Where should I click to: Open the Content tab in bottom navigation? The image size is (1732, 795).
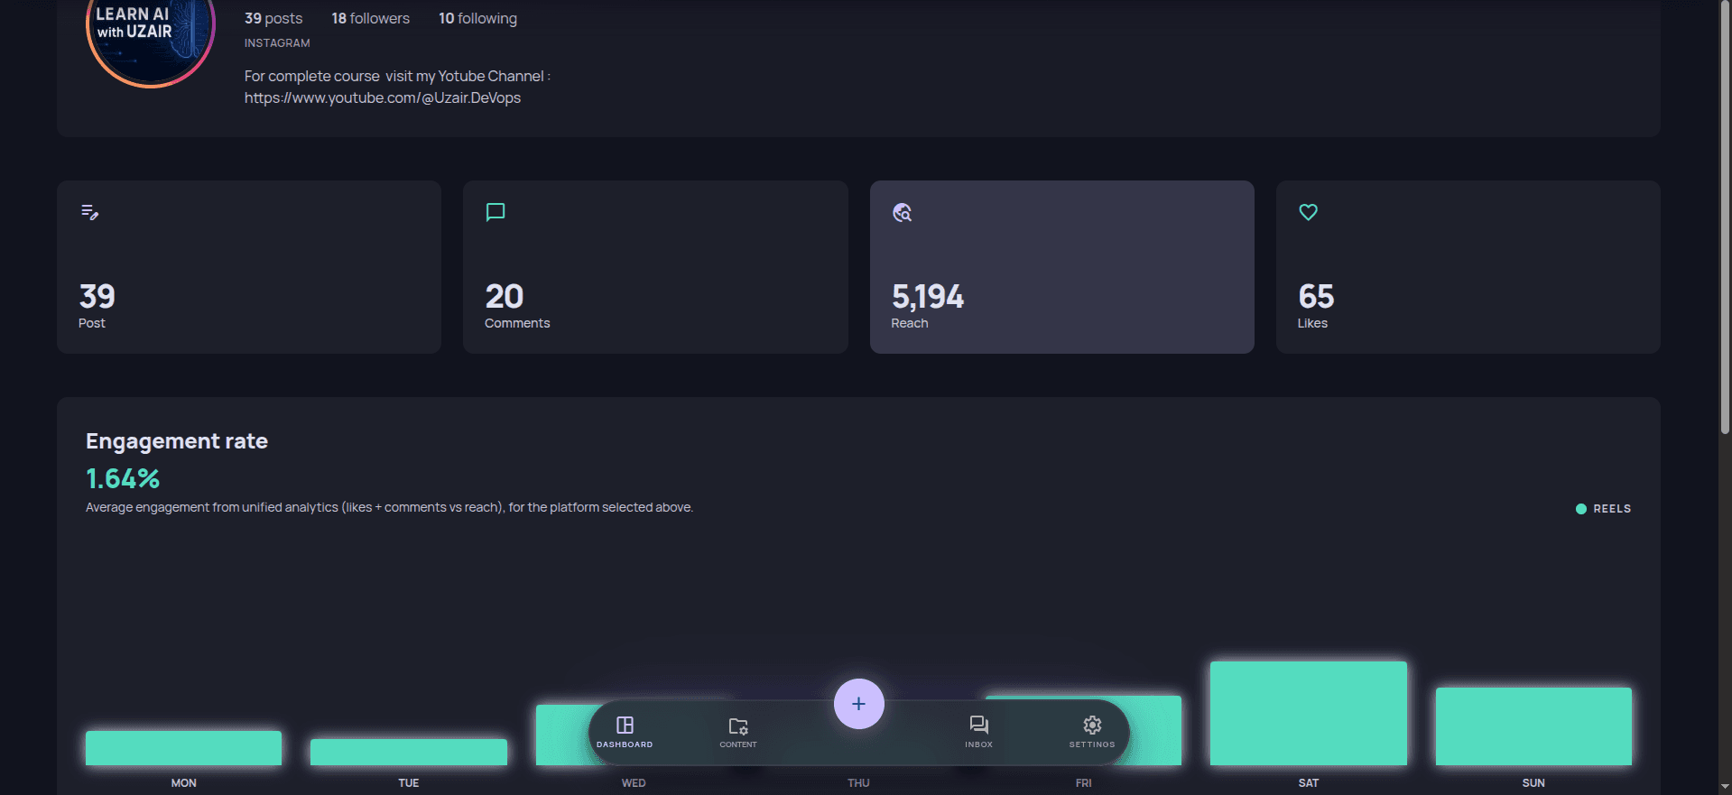coord(738,732)
